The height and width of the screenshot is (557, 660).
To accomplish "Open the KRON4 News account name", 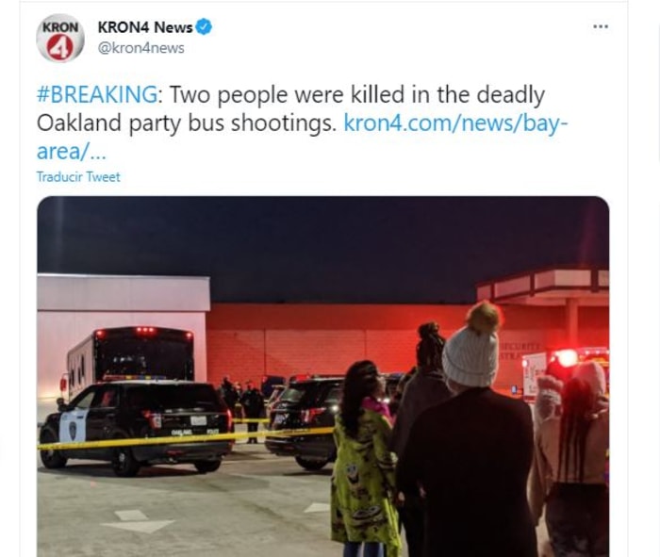I will coord(145,27).
